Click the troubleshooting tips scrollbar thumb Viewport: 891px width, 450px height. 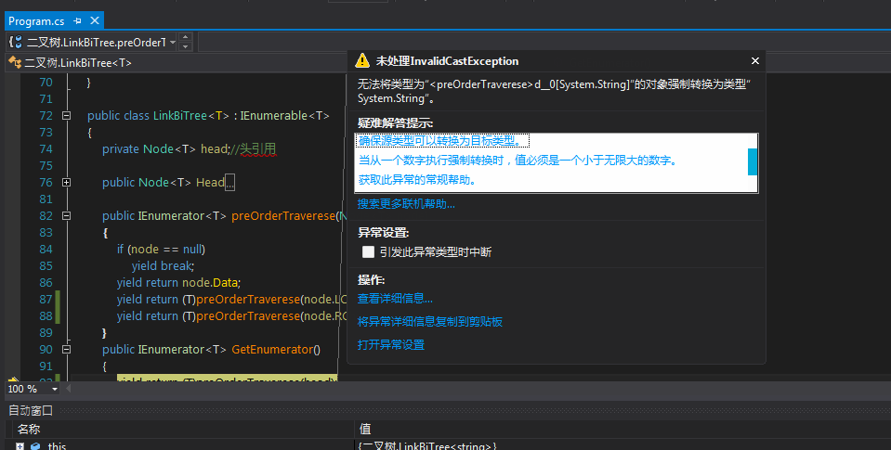(753, 161)
